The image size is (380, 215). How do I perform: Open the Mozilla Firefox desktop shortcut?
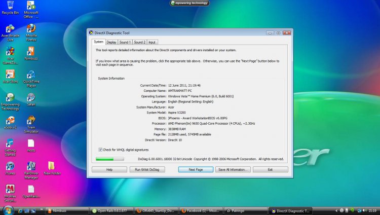[31, 33]
